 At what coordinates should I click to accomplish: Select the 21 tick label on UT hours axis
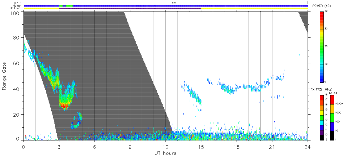pos(272,147)
